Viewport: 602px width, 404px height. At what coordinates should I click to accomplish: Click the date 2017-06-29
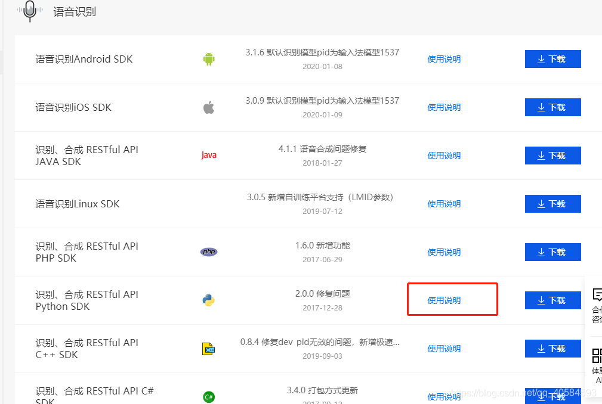coord(323,260)
